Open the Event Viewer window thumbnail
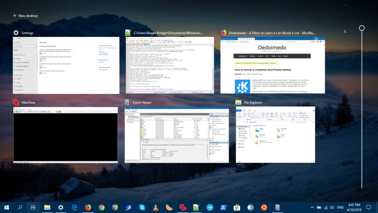This screenshot has height=213, width=378. (176, 135)
